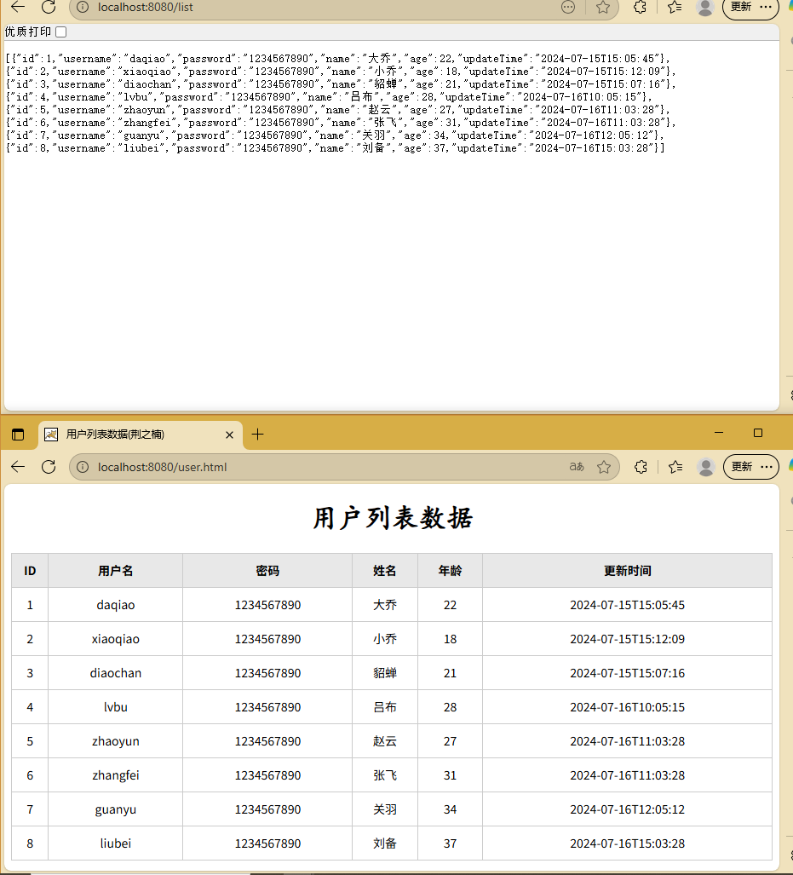793x875 pixels.
Task: Click the 更新 button in user.html window
Action: [x=751, y=467]
